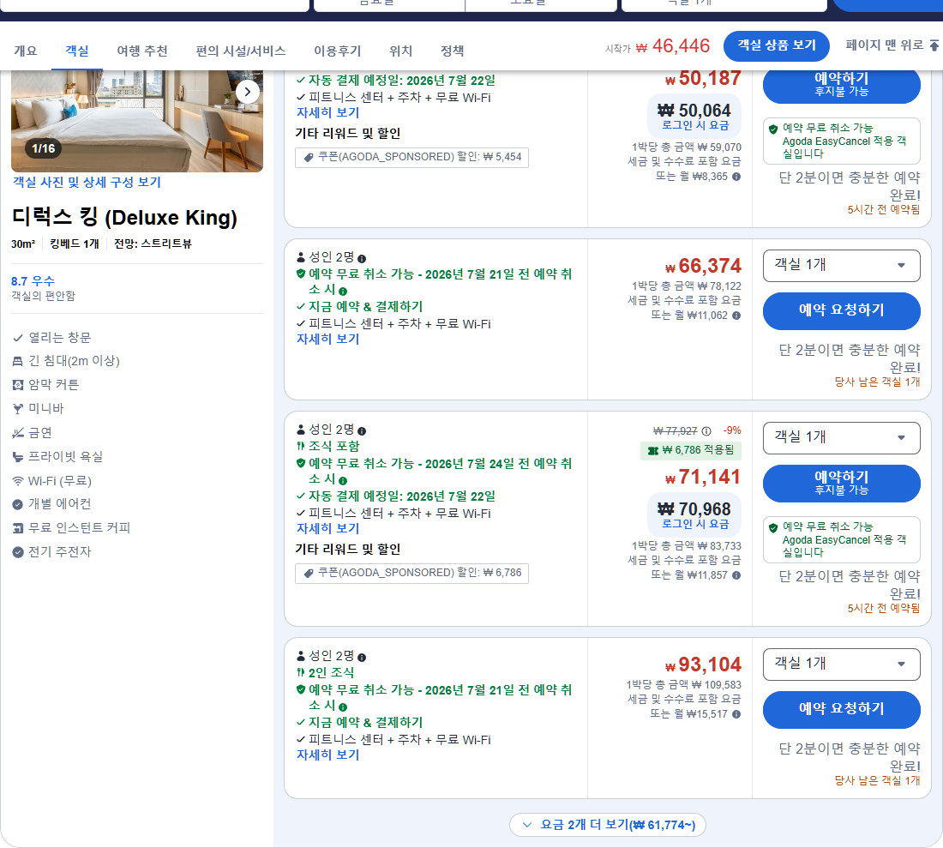The height and width of the screenshot is (848, 943).
Task: Click 예약하기 button beside ₩71,141
Action: (841, 483)
